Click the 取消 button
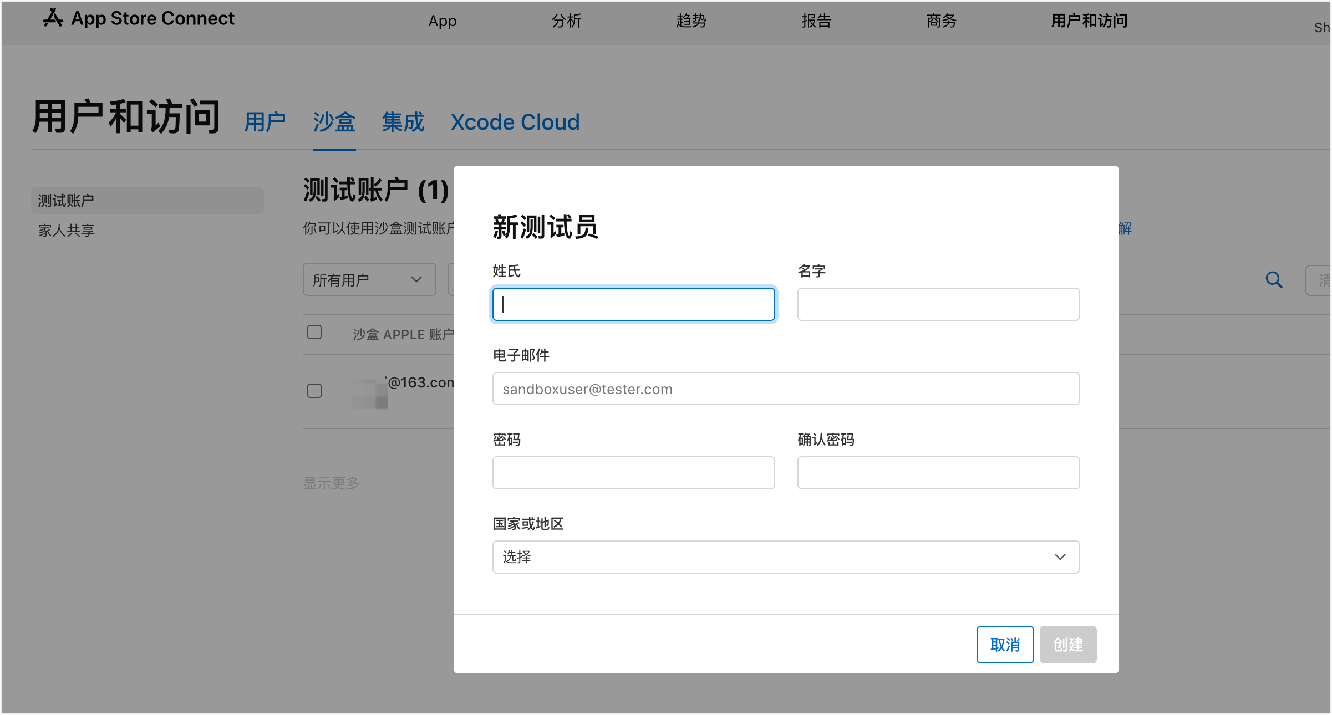This screenshot has width=1332, height=715. (x=1004, y=645)
